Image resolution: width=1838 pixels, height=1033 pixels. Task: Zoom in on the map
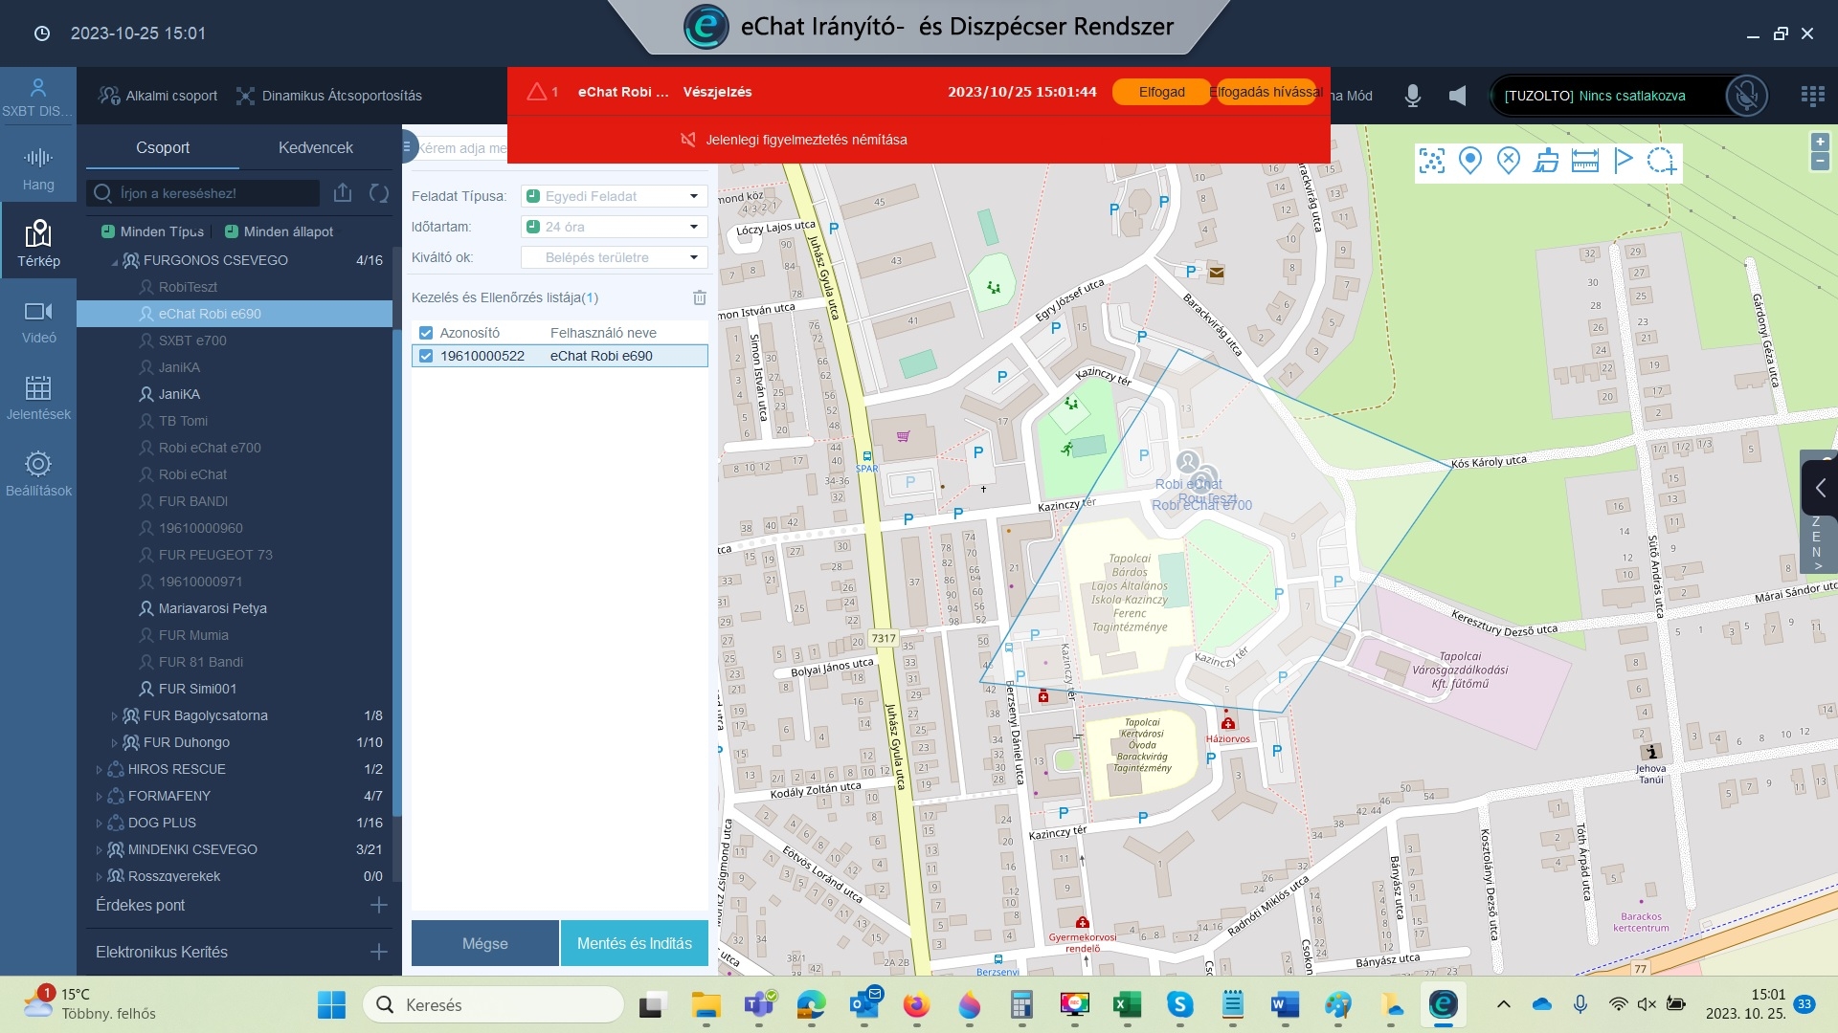1820,142
